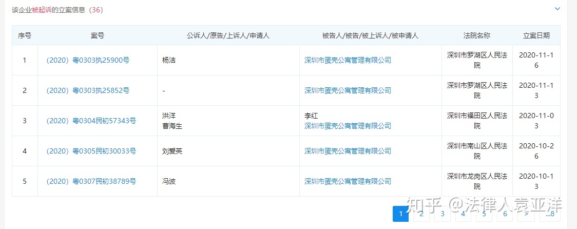This screenshot has width=577, height=229.
Task: Go to page 3 of results
Action: coord(443,214)
